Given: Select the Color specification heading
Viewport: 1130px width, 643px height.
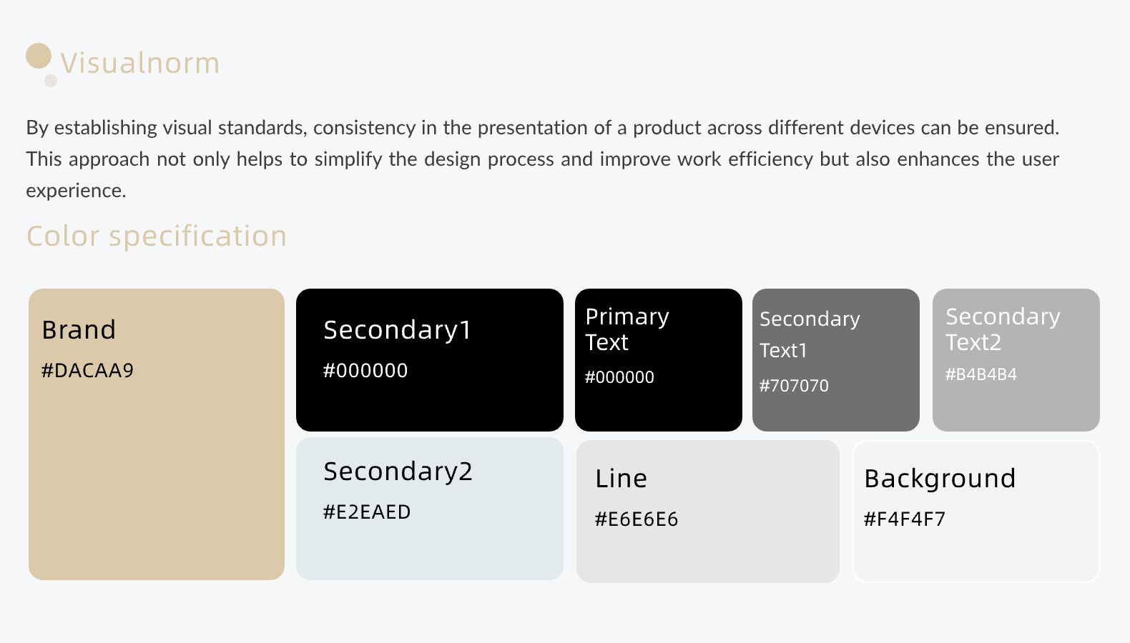Looking at the screenshot, I should coord(157,236).
